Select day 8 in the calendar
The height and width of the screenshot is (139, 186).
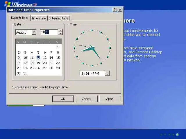[x=58, y=52]
